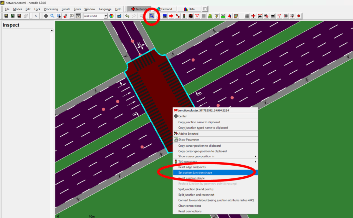Click the blue dashed-line mode icon
Screen dimensions: 353x218
click(x=165, y=16)
